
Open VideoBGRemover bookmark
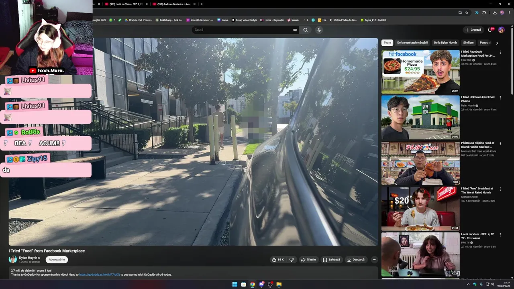click(x=200, y=20)
